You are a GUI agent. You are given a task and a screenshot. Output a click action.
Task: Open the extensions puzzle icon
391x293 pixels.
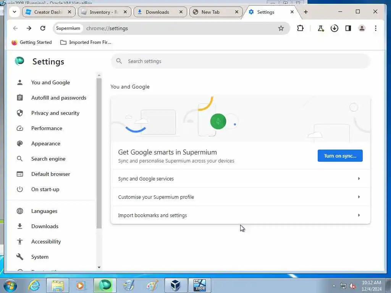click(x=300, y=28)
